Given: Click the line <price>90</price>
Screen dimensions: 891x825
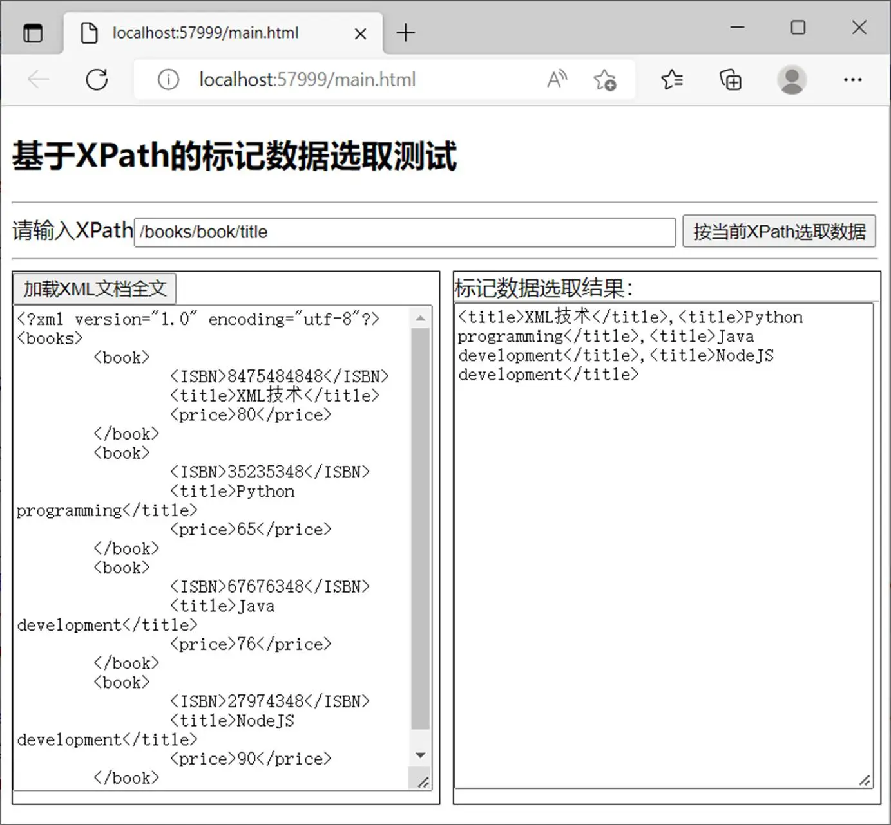Looking at the screenshot, I should tap(251, 759).
